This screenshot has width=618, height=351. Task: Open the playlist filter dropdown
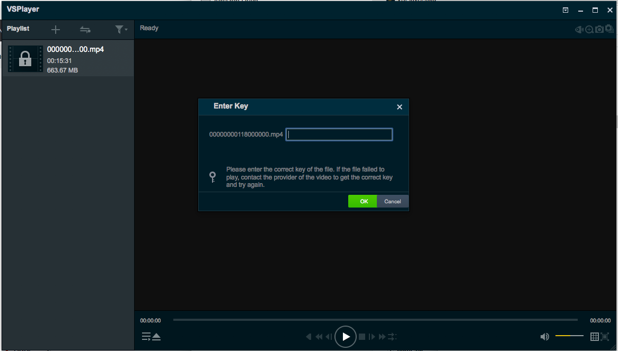(121, 30)
